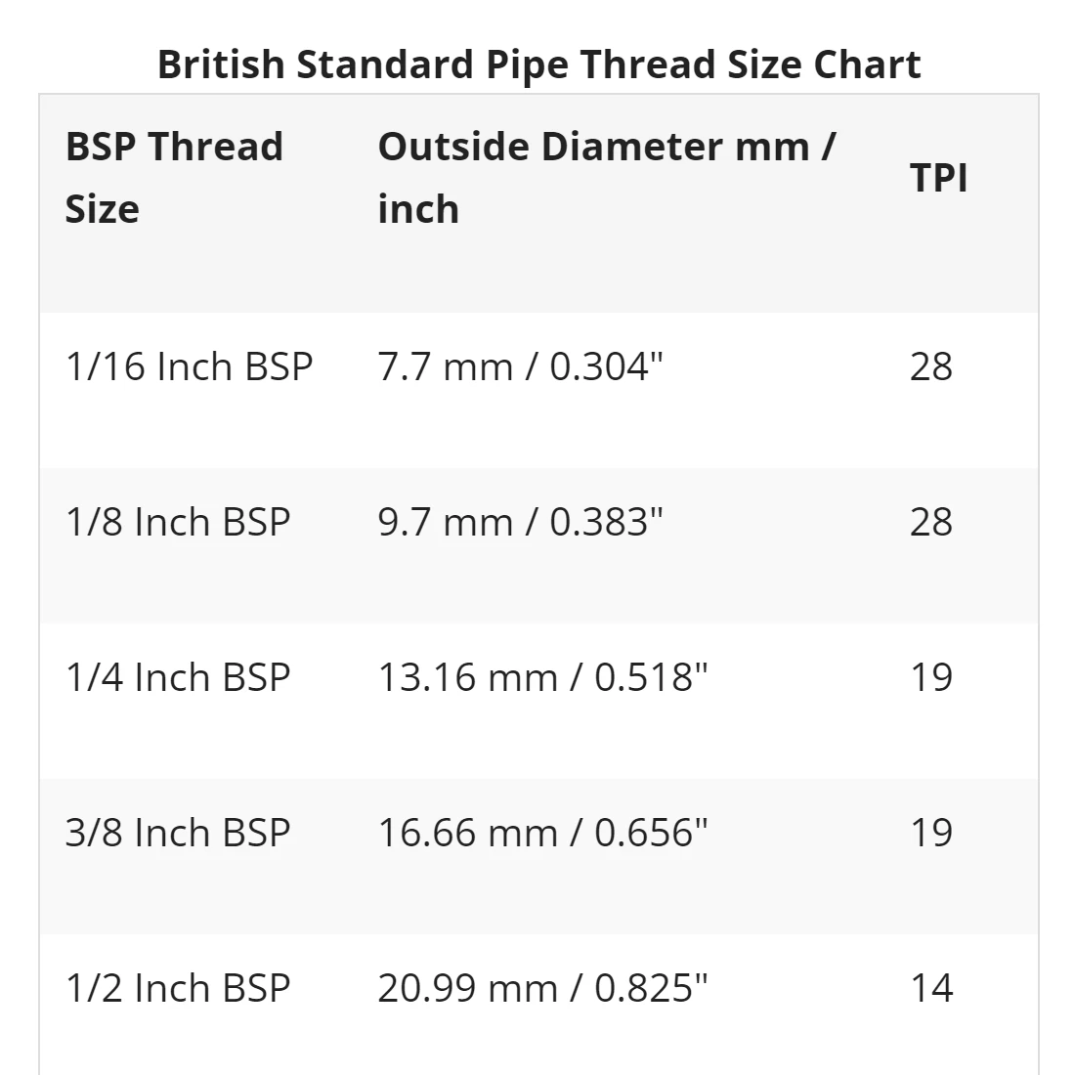Select the TPI value 28 for 1/16 Inch

[x=931, y=366]
